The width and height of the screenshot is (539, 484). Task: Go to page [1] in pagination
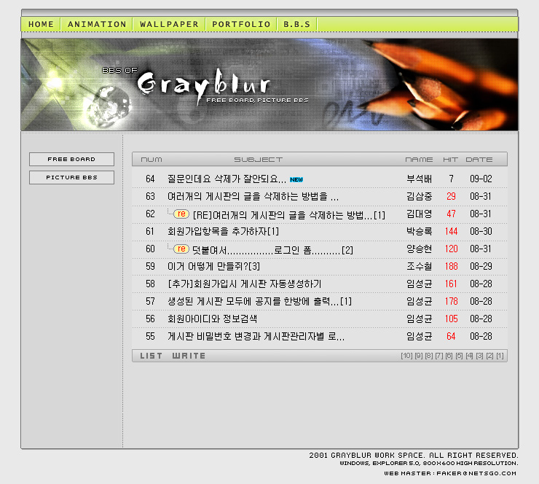500,356
